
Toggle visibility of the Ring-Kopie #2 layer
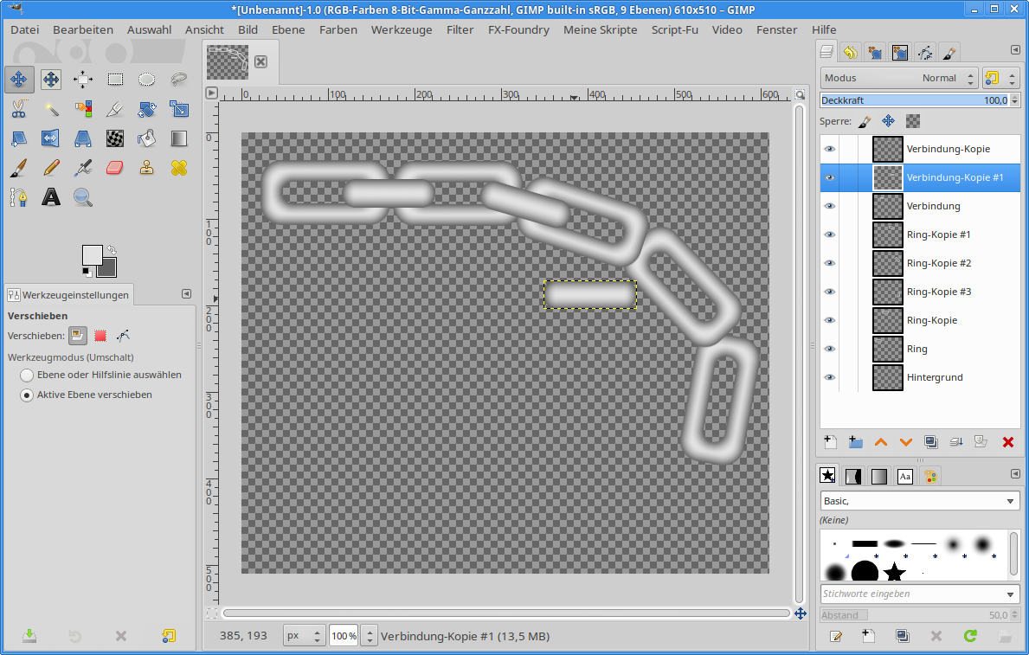point(830,263)
